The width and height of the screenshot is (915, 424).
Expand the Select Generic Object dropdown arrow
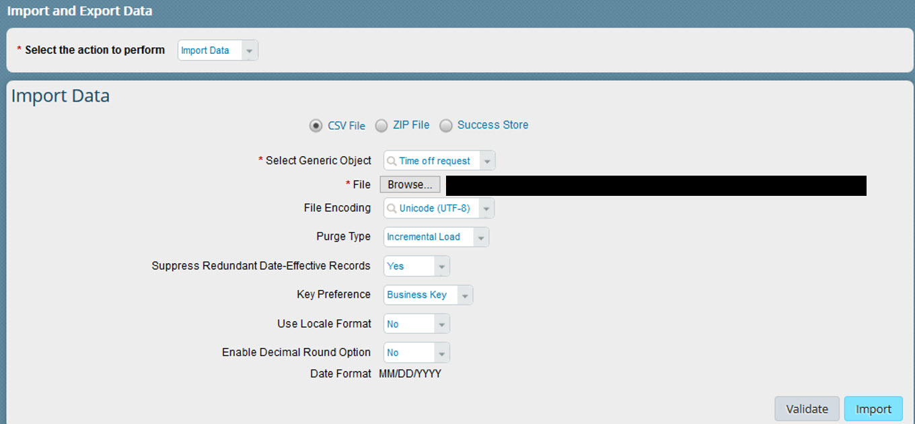coord(488,161)
